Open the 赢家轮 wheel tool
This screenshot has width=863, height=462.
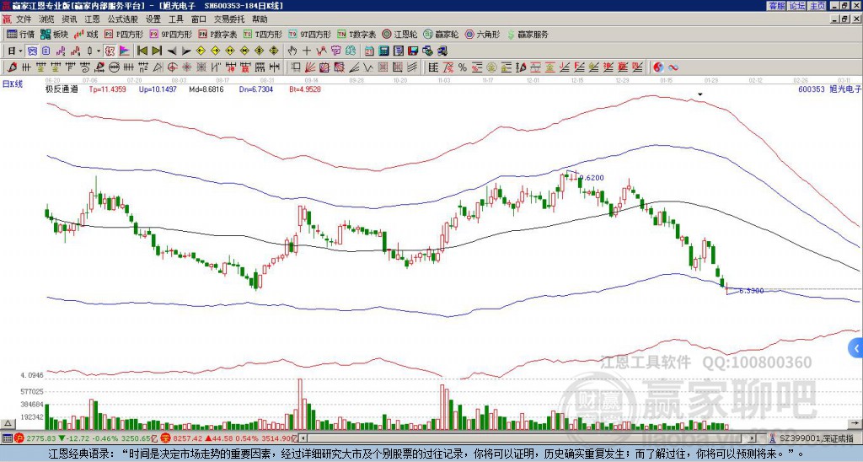pos(441,34)
